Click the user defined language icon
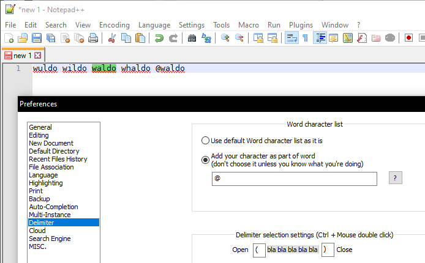The width and height of the screenshot is (425, 263). pyautogui.click(x=334, y=38)
